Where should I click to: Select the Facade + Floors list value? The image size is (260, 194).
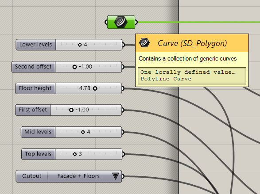(78, 176)
